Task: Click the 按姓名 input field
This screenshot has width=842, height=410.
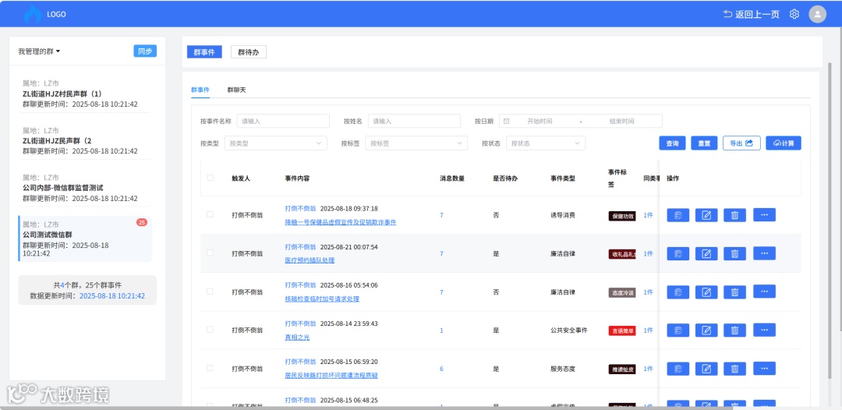Action: tap(414, 122)
